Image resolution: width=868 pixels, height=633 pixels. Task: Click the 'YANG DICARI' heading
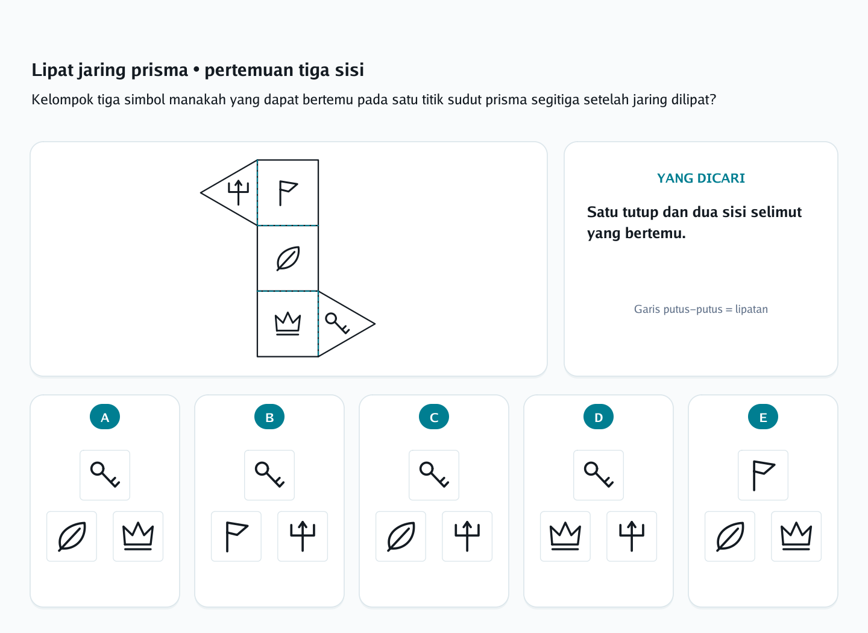[x=701, y=178]
